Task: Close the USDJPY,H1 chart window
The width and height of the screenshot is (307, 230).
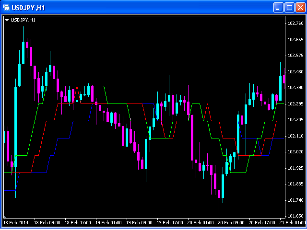Action: 301,8
